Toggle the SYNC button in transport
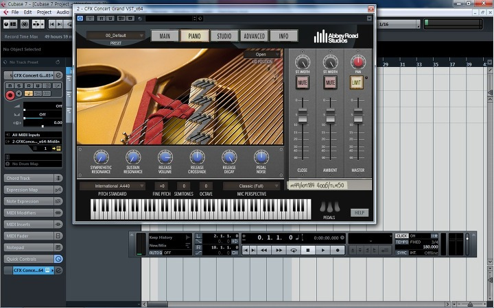 (402, 253)
